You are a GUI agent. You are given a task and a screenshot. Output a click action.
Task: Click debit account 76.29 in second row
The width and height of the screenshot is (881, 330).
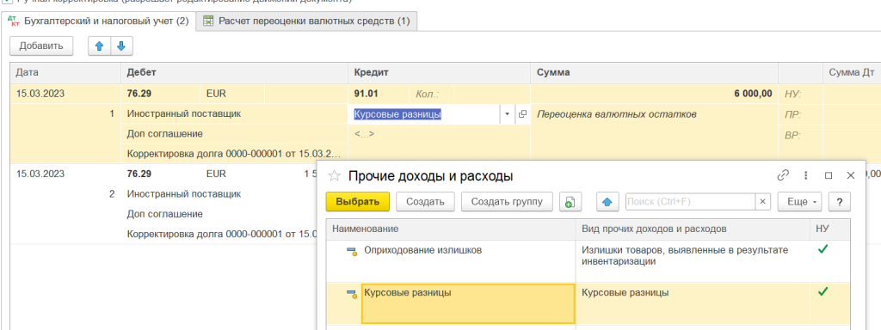coord(139,174)
